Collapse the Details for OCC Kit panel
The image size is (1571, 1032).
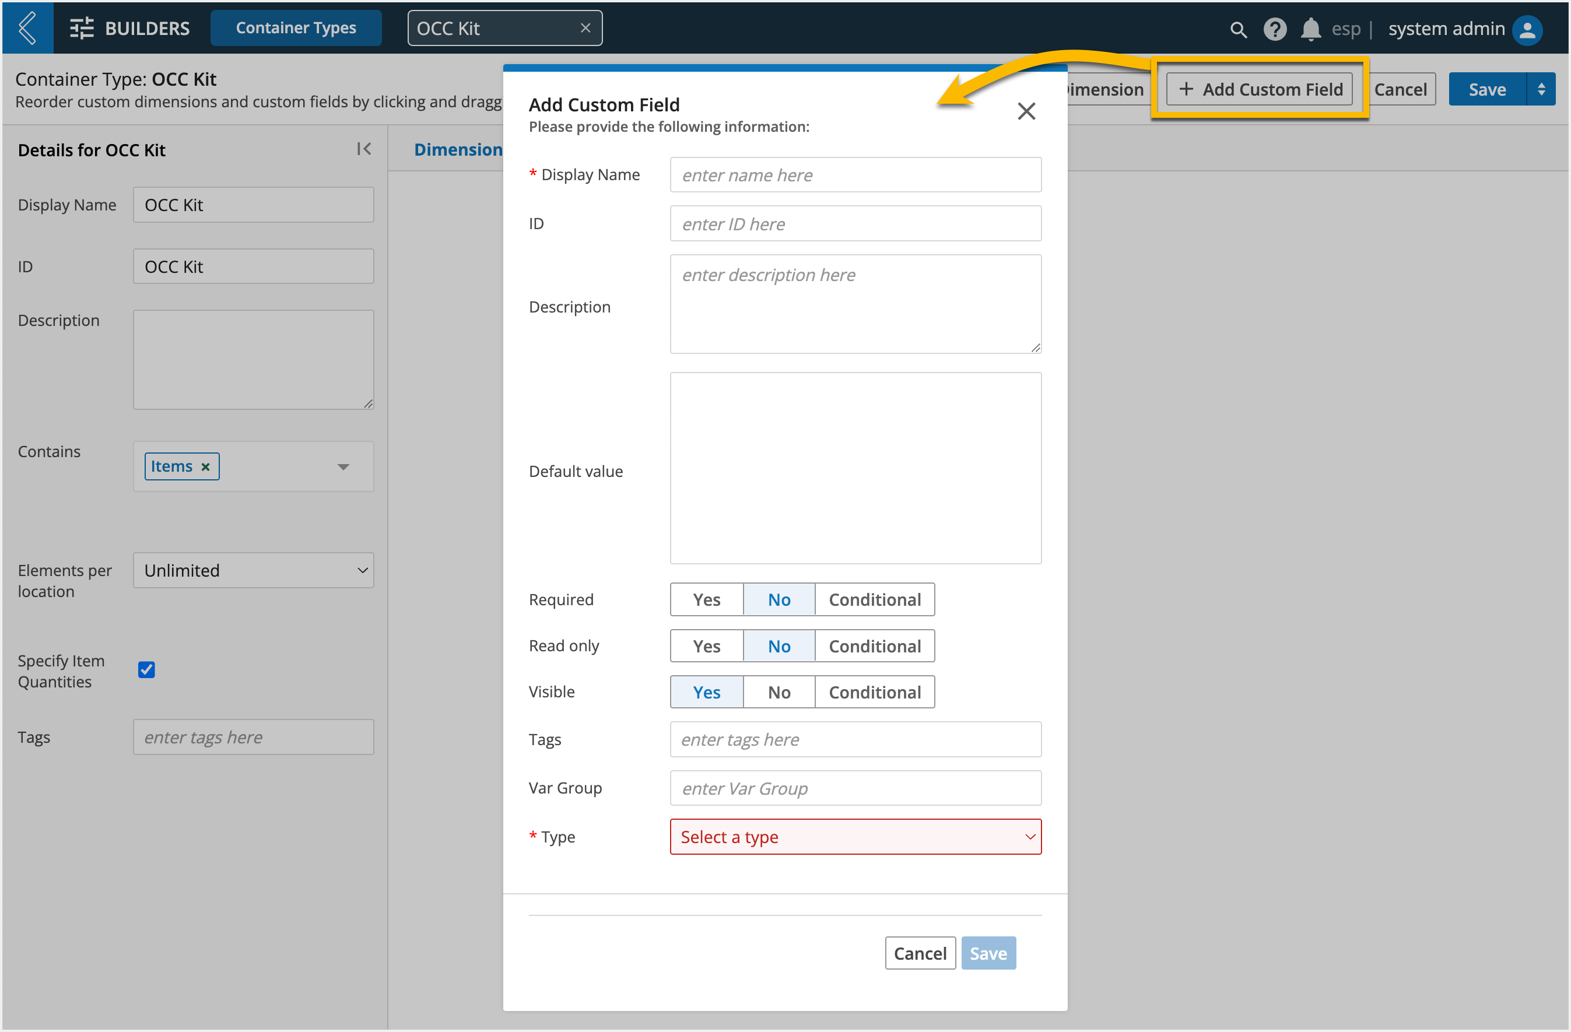click(x=364, y=149)
